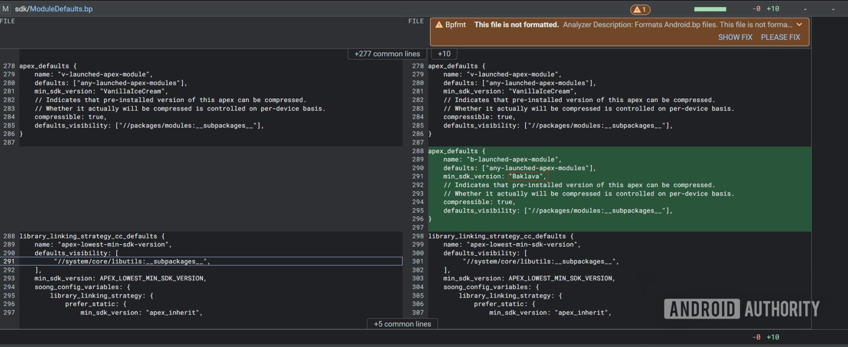Click the Bpfmt warning triangle icon
Screen dimensions: 848x347
[x=439, y=25]
